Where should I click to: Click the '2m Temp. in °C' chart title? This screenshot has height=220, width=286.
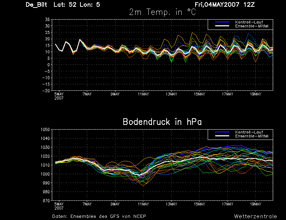[163, 12]
